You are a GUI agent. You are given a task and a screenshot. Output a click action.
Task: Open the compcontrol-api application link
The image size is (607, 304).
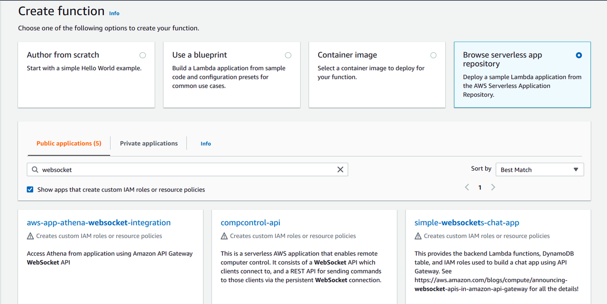point(250,222)
